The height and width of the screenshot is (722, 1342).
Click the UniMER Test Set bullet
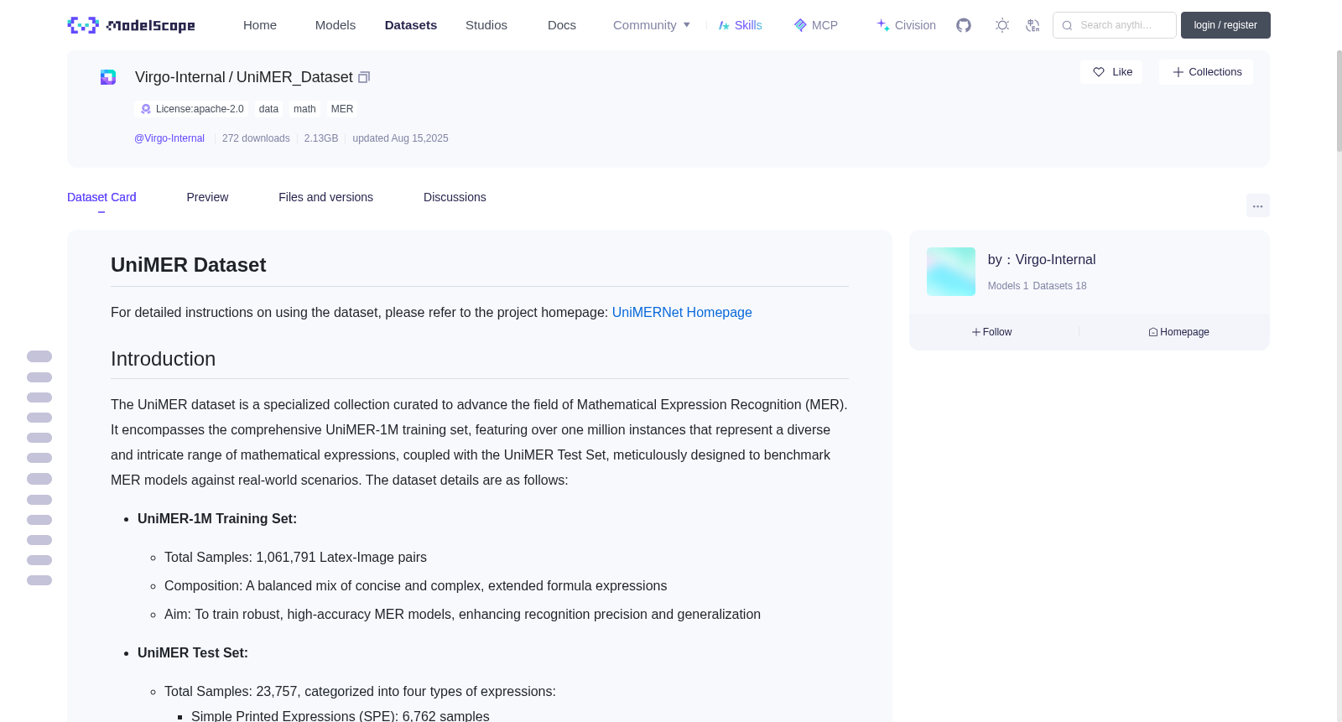(x=193, y=653)
